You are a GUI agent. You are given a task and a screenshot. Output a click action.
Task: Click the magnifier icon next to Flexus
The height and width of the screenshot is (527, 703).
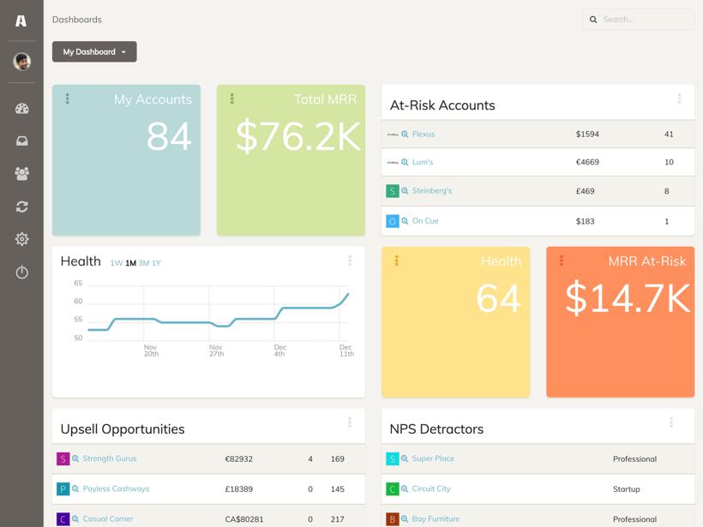pos(405,135)
